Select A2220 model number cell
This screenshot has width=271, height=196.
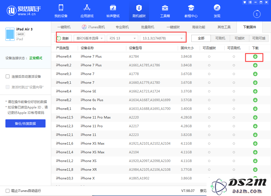tap(134, 117)
